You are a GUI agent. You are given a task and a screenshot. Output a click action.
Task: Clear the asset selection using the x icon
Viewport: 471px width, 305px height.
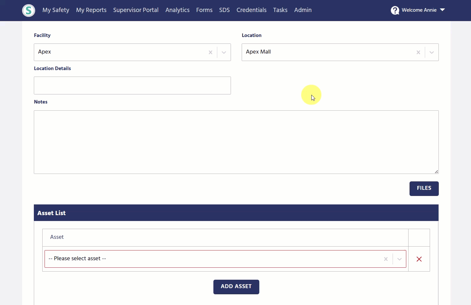[x=386, y=259]
